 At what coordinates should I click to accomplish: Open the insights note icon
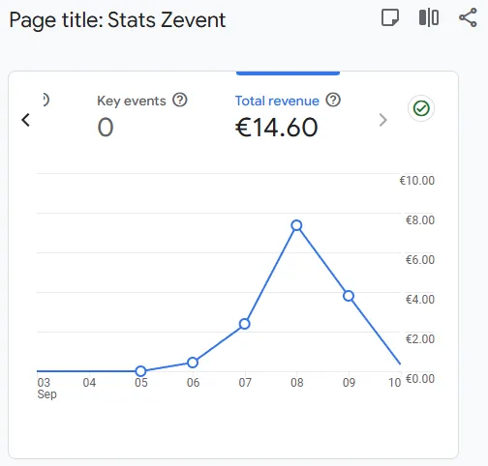click(390, 17)
